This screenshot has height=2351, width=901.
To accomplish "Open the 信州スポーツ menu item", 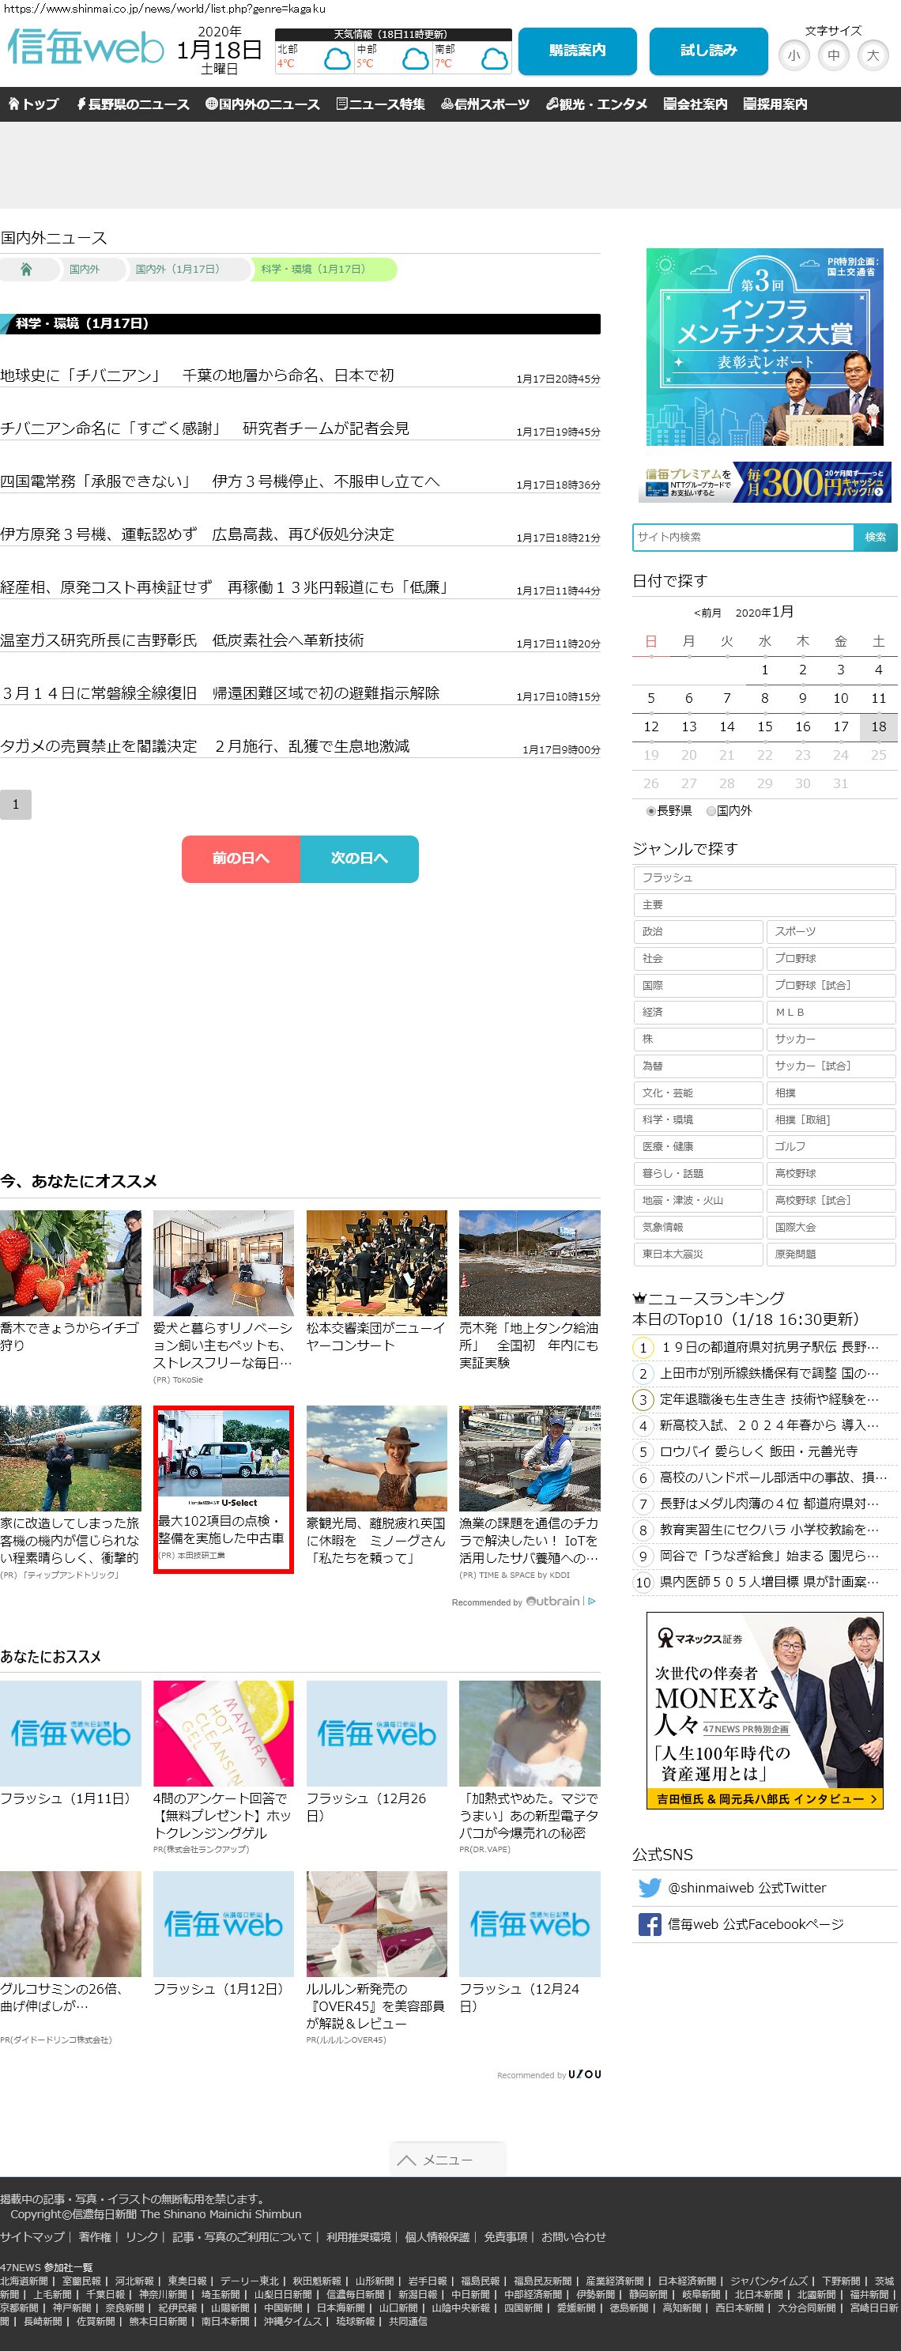I will pyautogui.click(x=484, y=104).
